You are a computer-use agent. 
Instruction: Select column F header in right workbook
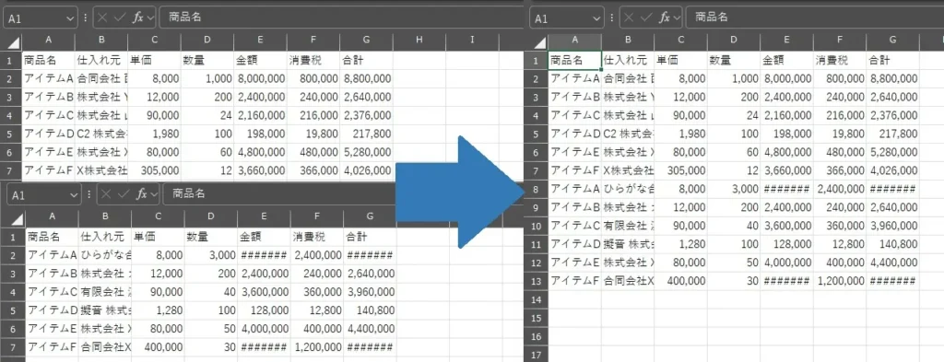click(x=840, y=41)
